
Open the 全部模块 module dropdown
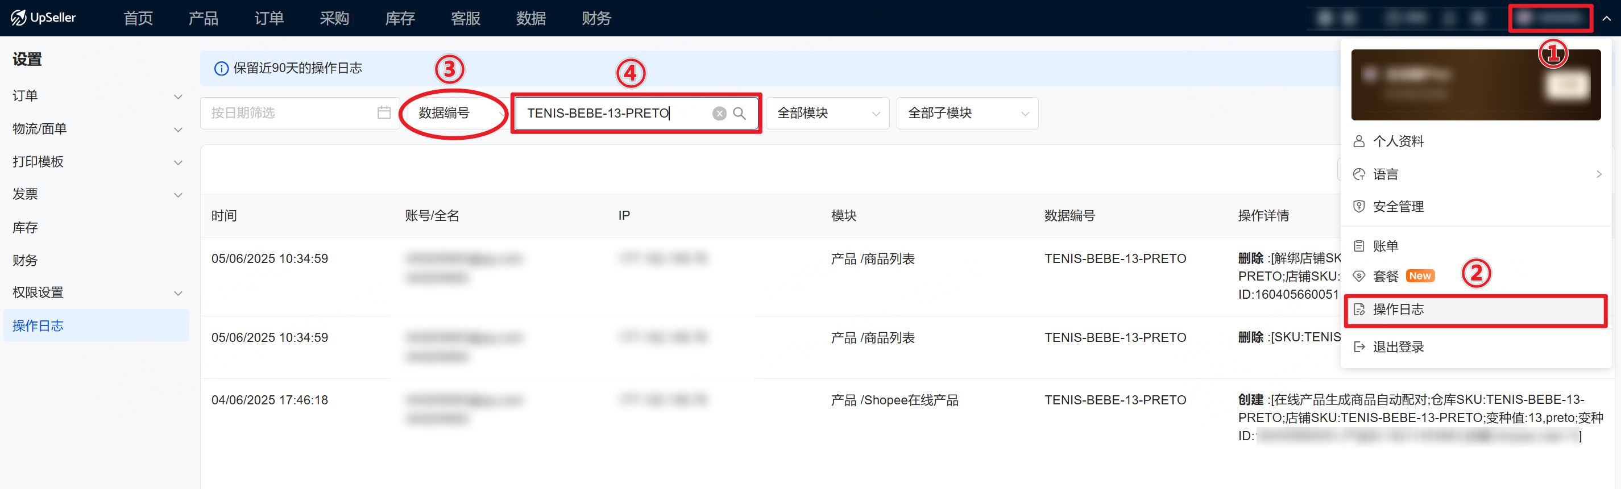[827, 113]
